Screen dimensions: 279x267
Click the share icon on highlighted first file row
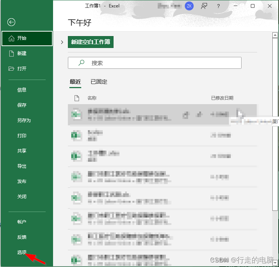pos(186,115)
